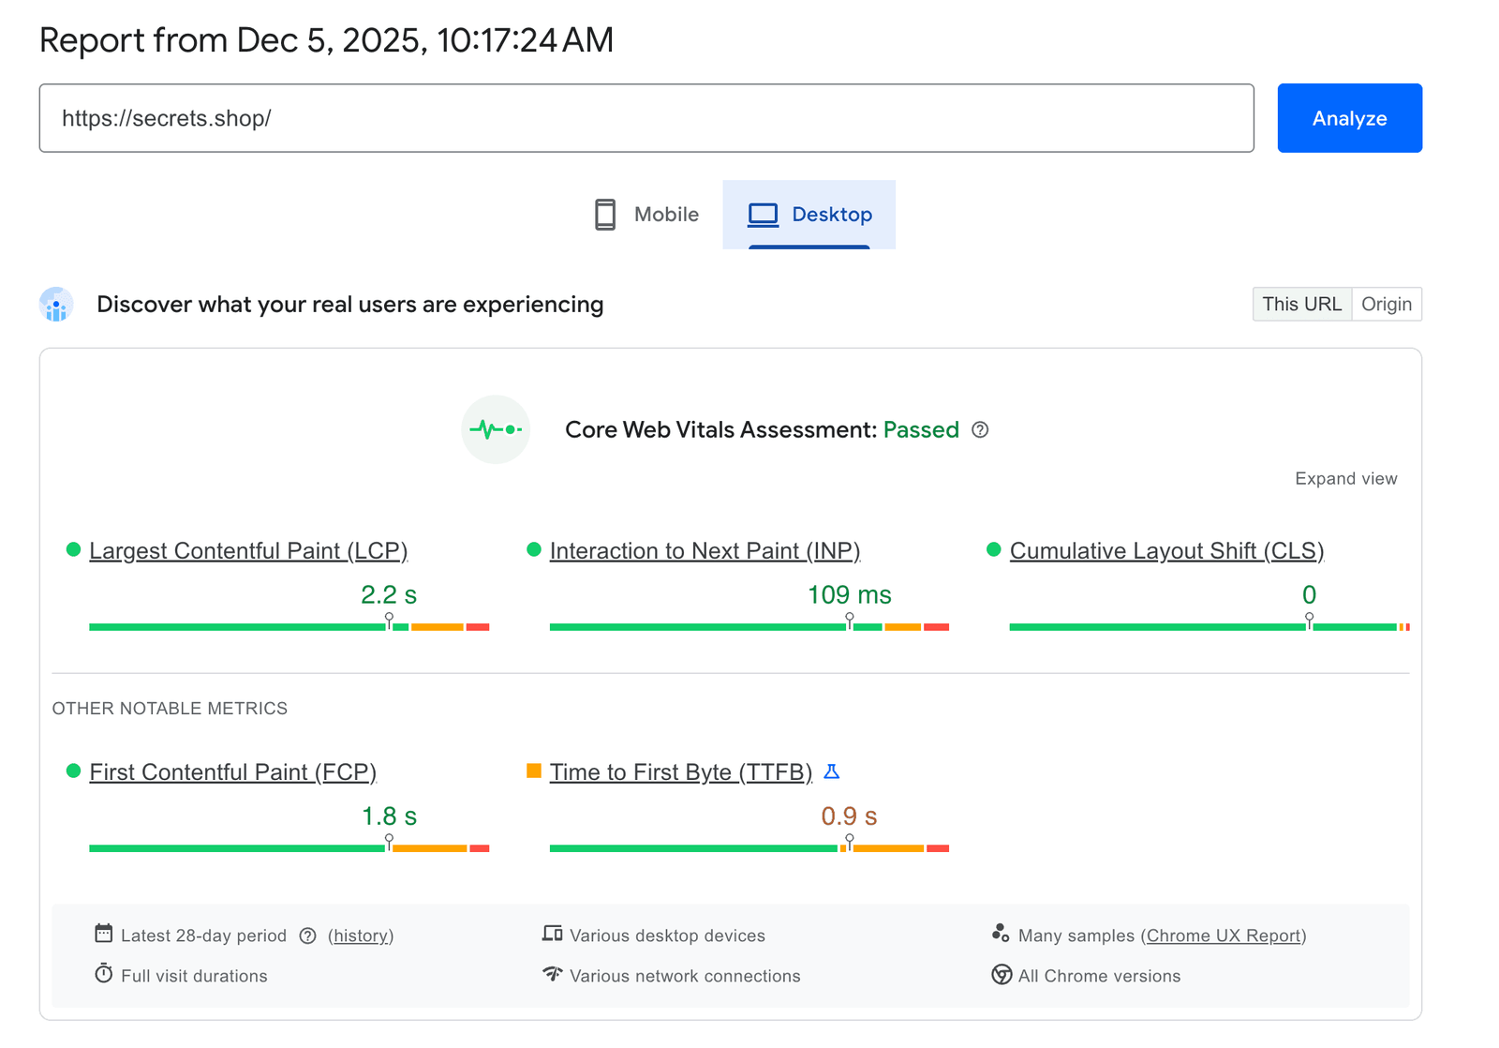Open the Chrome UX Report link
1499x1048 pixels.
click(x=1224, y=936)
